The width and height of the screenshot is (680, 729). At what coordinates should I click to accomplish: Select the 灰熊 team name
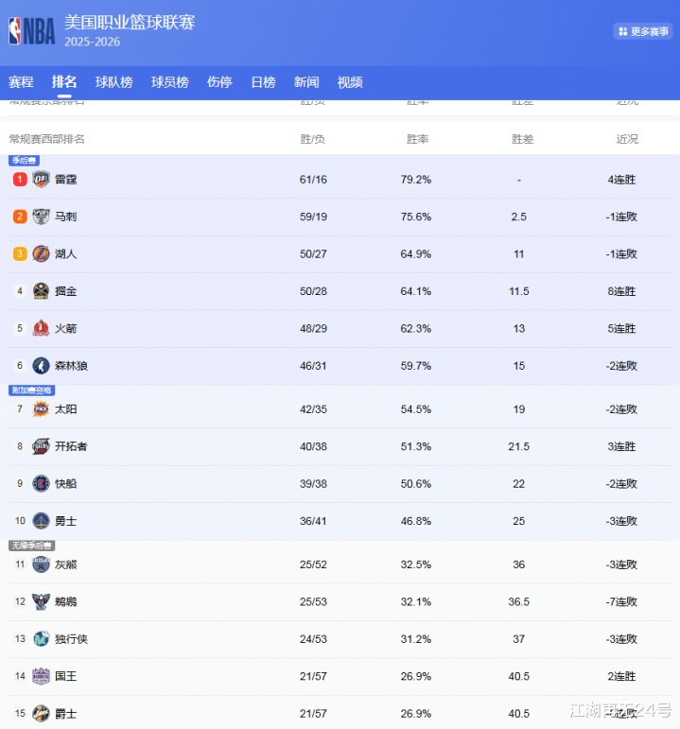[x=65, y=564]
